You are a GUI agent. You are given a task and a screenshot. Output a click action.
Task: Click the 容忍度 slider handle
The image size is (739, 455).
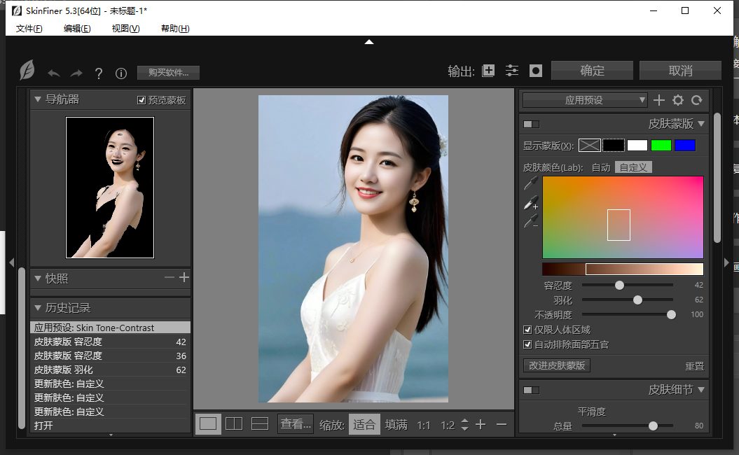click(x=619, y=285)
